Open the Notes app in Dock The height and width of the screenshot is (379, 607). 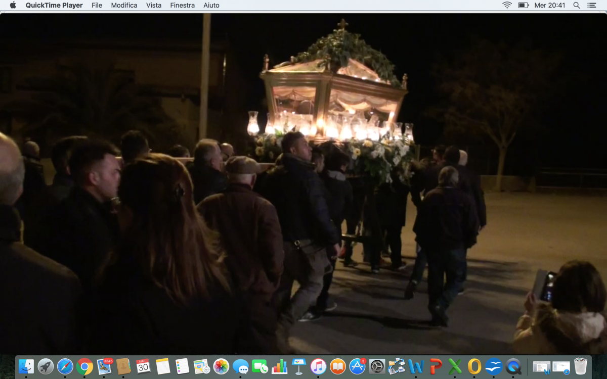[x=162, y=366]
